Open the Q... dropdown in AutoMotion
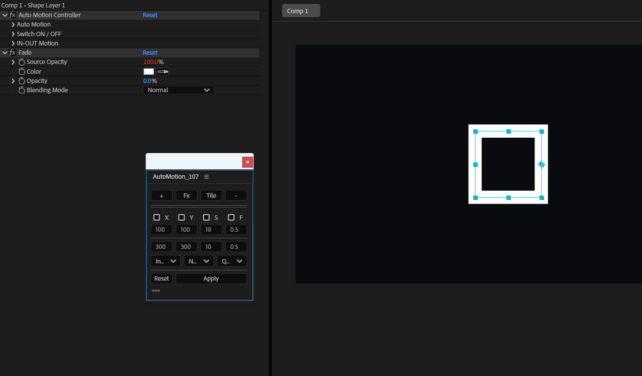 coord(232,261)
